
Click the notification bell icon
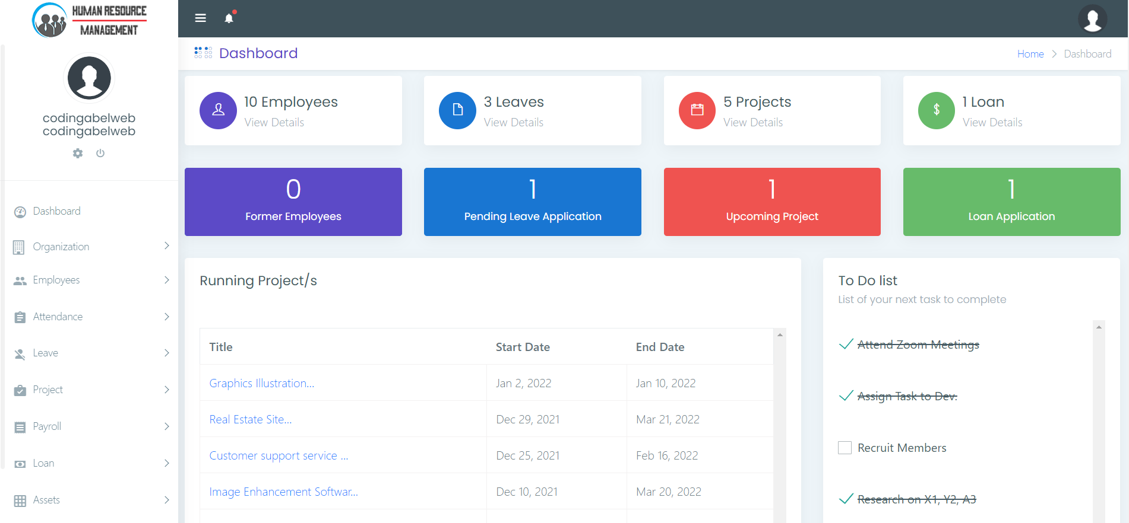(x=229, y=18)
